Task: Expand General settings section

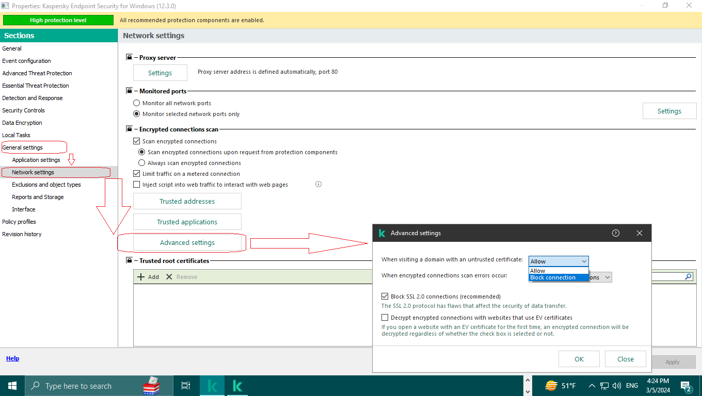Action: [x=22, y=147]
